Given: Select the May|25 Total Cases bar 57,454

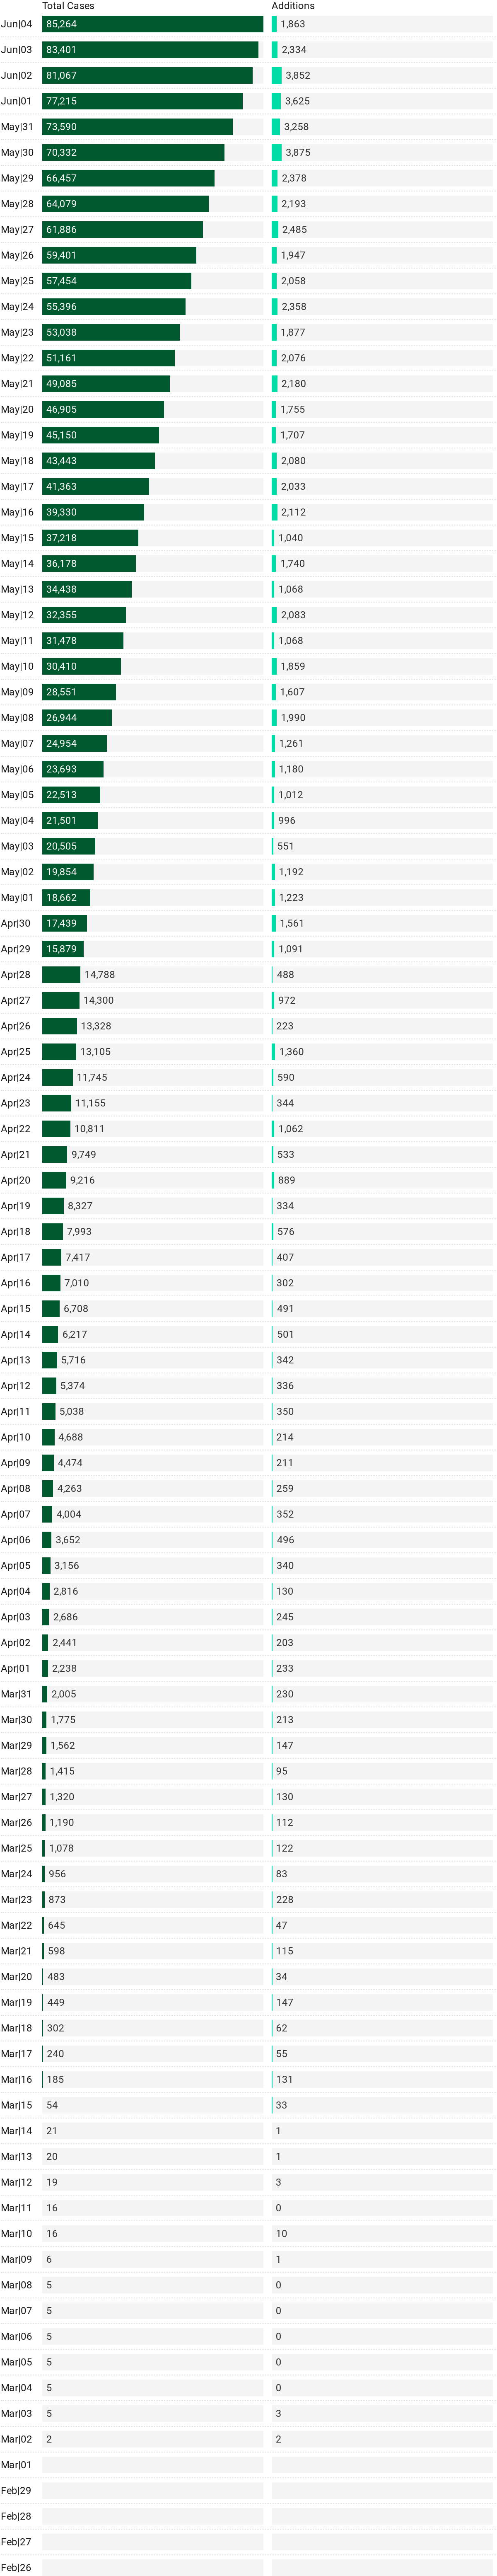Looking at the screenshot, I should pos(116,281).
